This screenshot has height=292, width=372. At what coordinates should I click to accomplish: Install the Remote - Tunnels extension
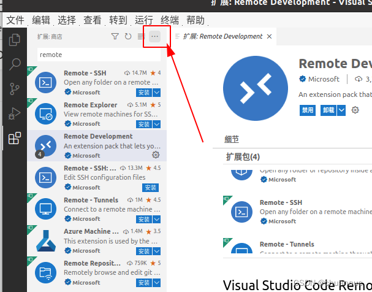coord(144,219)
